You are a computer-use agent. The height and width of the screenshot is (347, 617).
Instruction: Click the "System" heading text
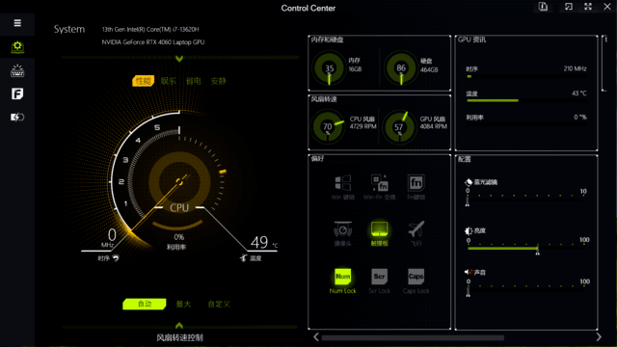coord(69,29)
